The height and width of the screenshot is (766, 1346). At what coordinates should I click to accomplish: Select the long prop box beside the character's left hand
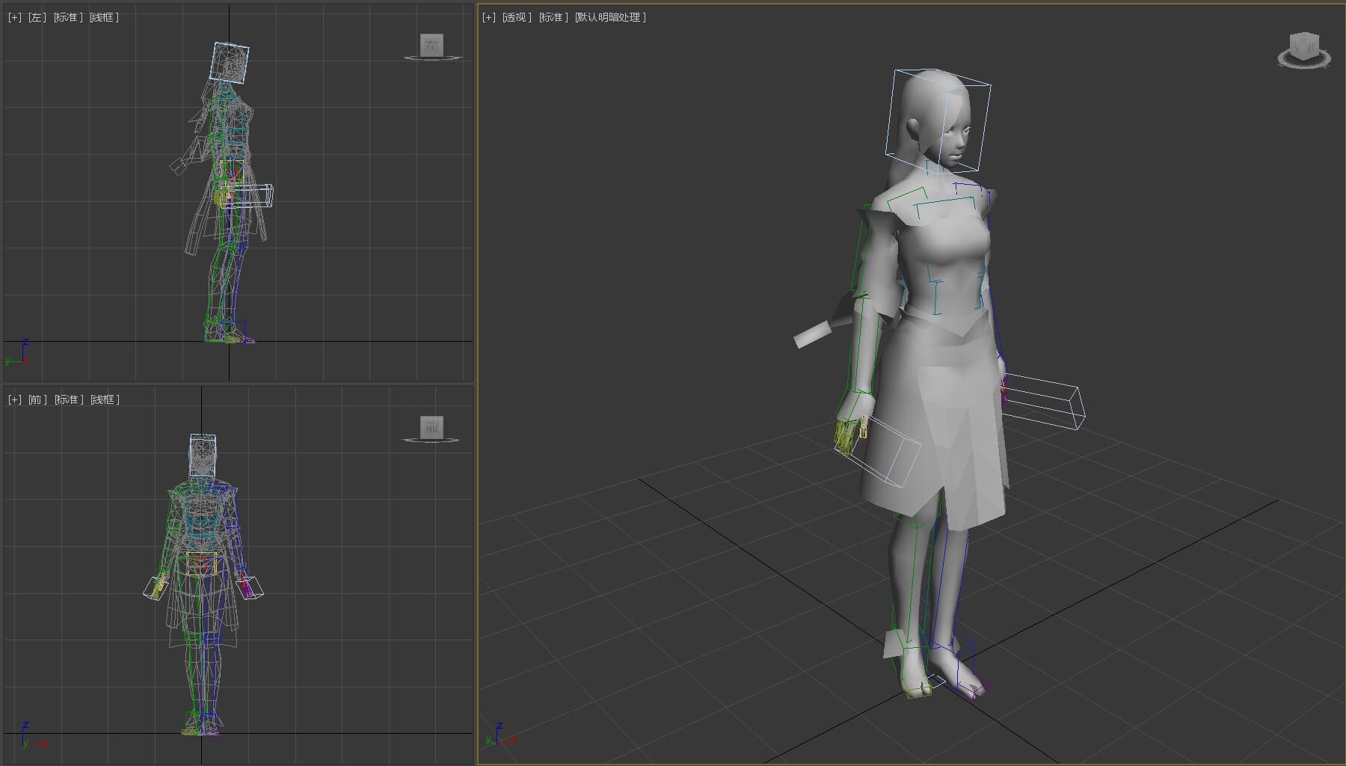pyautogui.click(x=1043, y=402)
